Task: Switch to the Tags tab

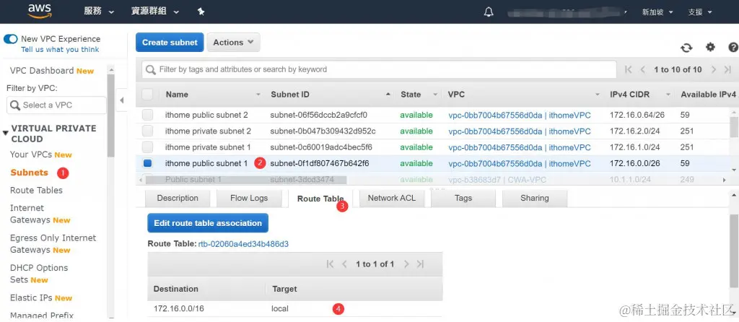Action: 463,199
